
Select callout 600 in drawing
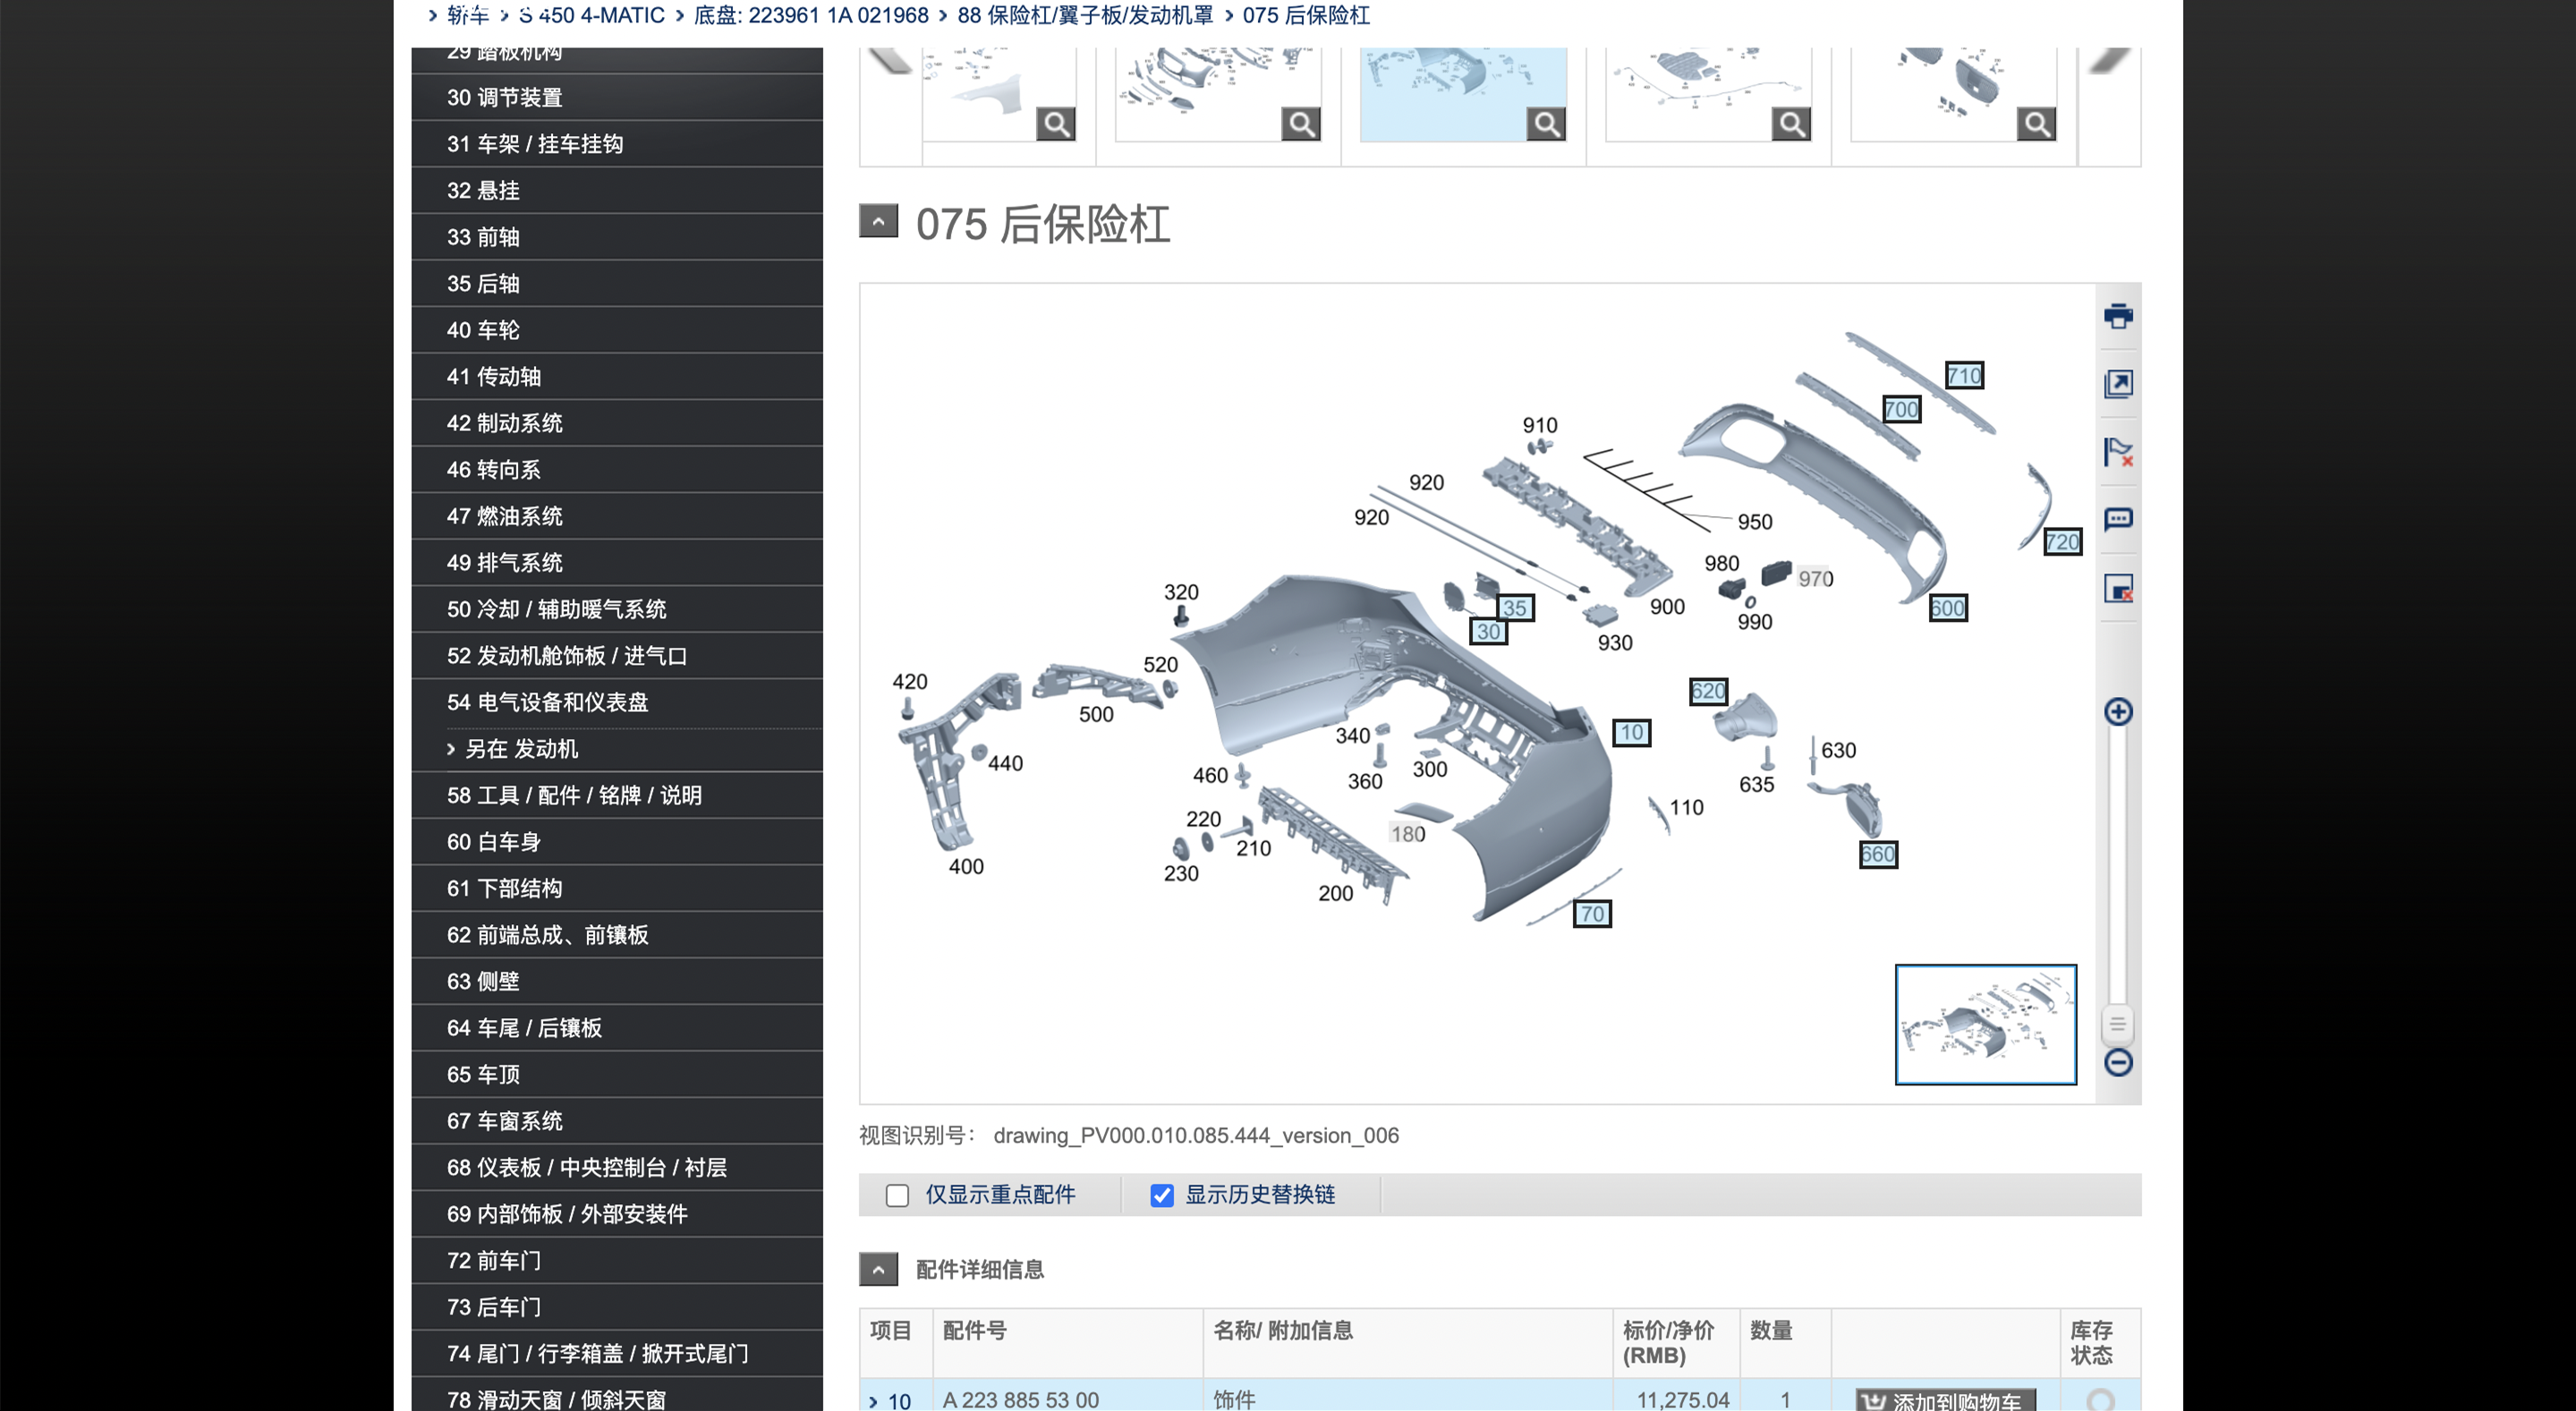pos(1947,608)
